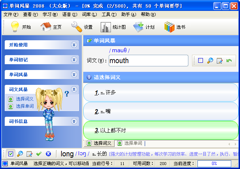Click the magnifier icon beside word field
Screen dimensions: 240x169
tap(210, 61)
